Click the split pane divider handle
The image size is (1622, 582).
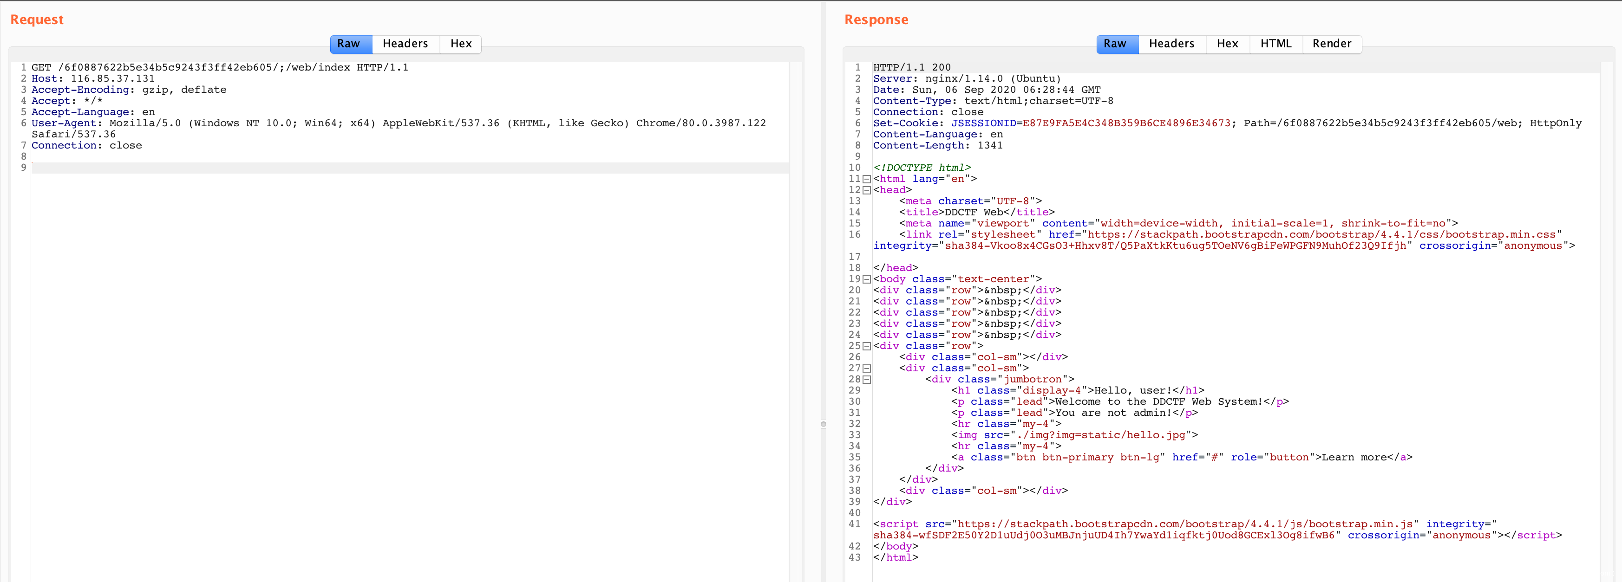pos(823,424)
